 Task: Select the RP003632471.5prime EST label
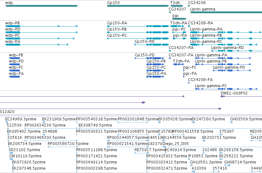point(167,169)
